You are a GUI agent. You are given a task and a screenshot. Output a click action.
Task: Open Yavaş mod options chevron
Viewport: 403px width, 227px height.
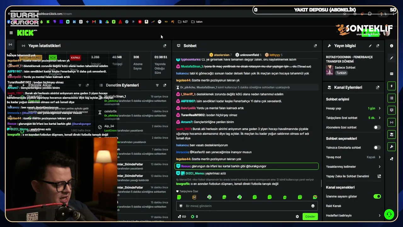tap(379, 157)
